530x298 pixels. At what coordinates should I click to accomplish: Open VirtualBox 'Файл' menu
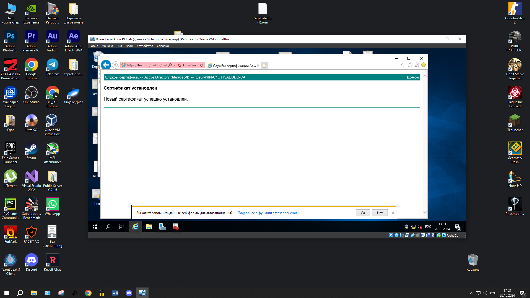pyautogui.click(x=94, y=46)
